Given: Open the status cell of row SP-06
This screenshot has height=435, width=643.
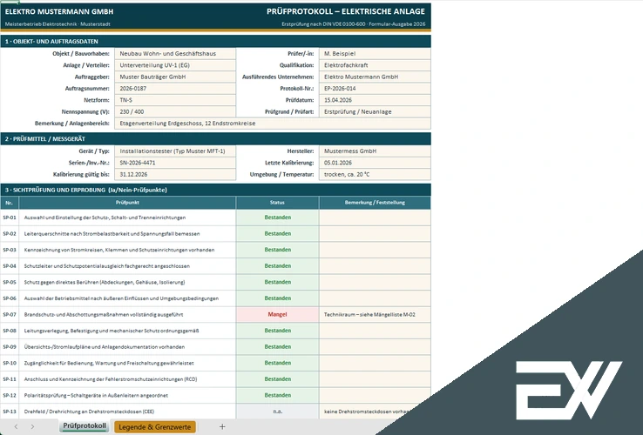Looking at the screenshot, I should click(x=278, y=298).
